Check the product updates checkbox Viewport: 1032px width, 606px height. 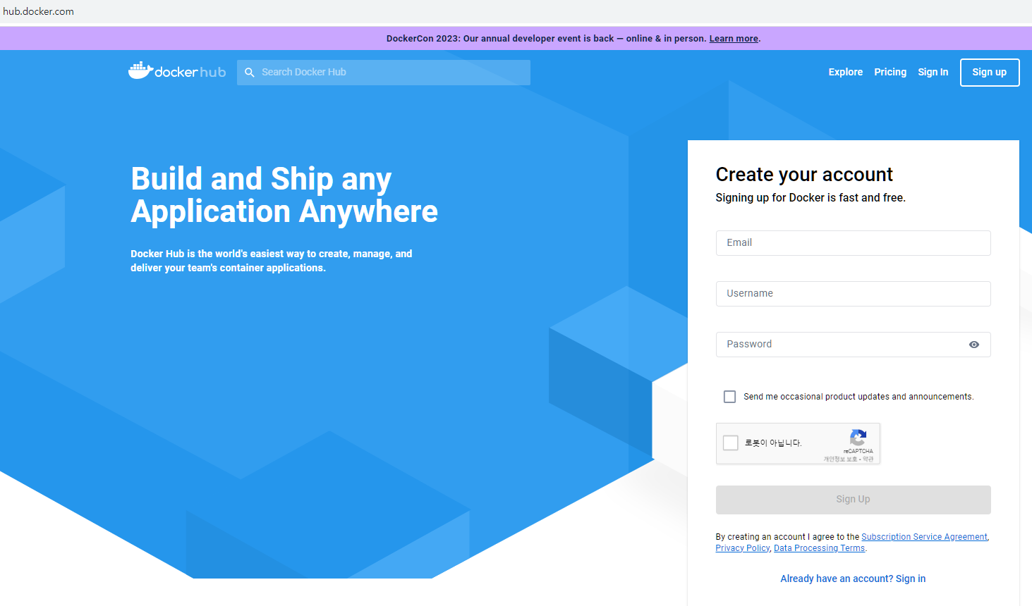point(729,397)
